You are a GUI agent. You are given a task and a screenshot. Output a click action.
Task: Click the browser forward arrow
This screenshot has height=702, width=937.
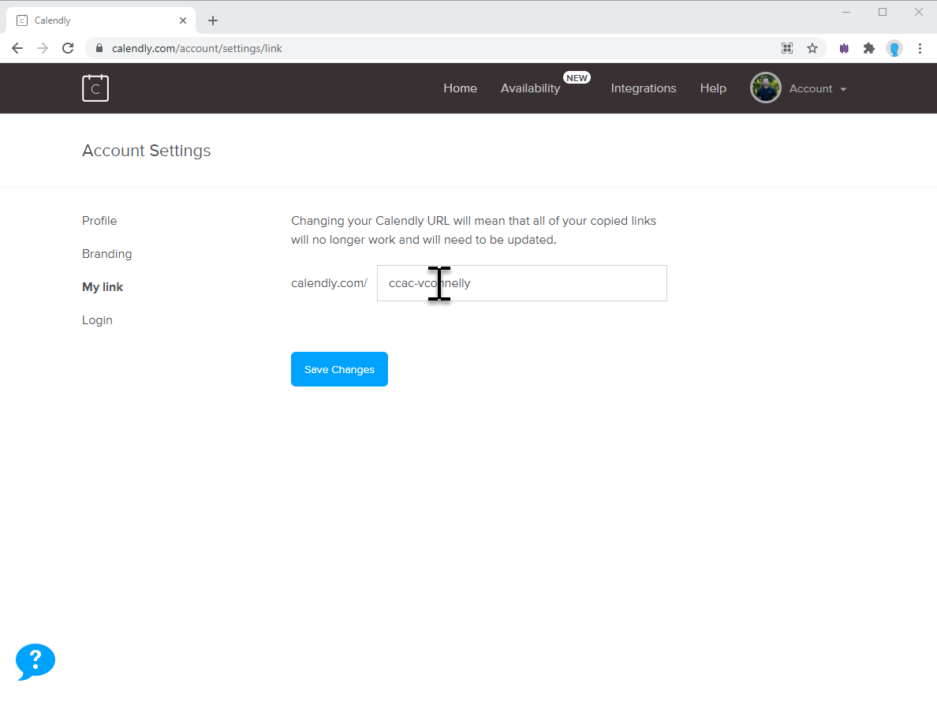pos(43,48)
